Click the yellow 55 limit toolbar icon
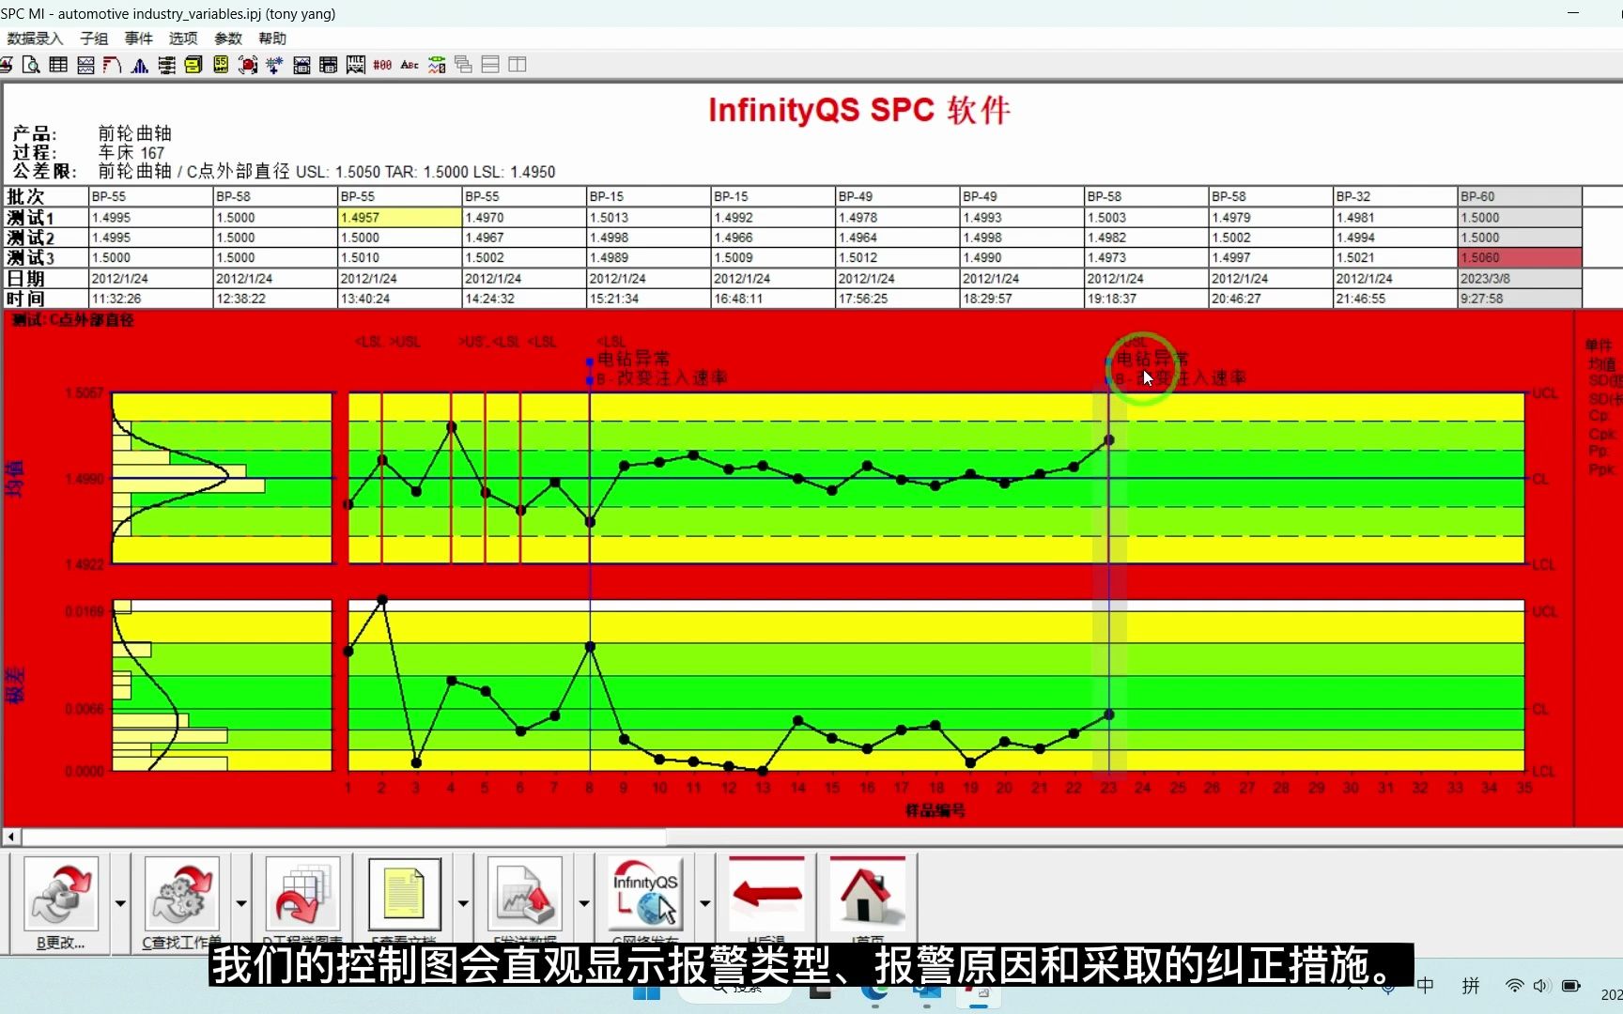 tap(221, 65)
